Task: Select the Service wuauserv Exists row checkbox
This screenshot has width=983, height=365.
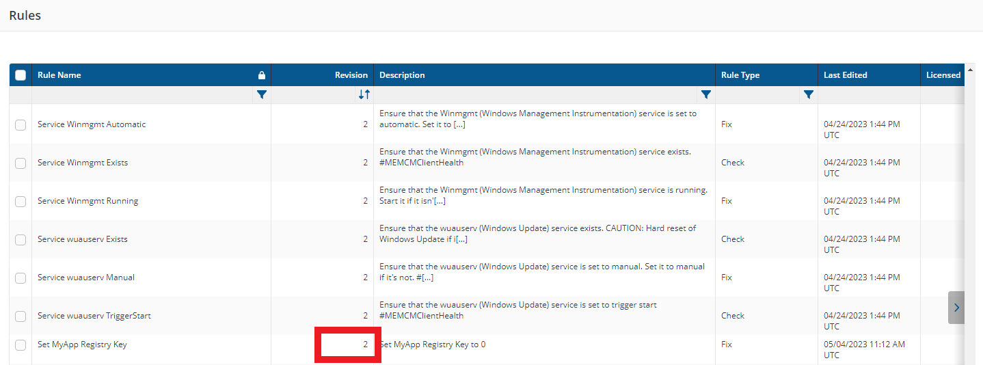Action: click(x=21, y=239)
